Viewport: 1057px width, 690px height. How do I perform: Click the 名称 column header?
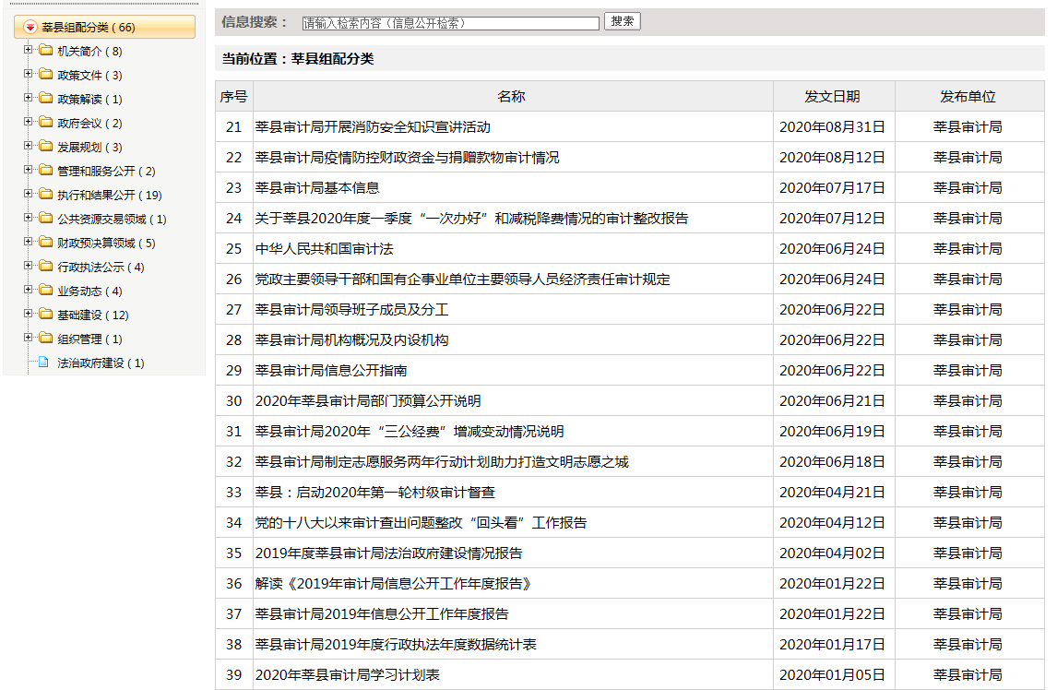click(511, 97)
